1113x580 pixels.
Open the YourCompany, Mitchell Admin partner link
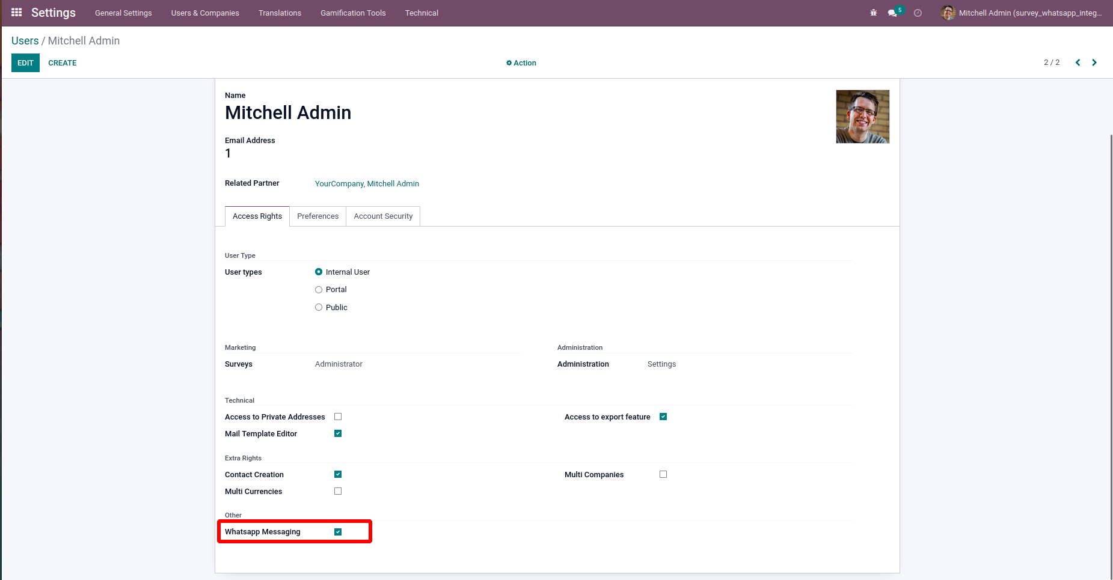point(367,184)
